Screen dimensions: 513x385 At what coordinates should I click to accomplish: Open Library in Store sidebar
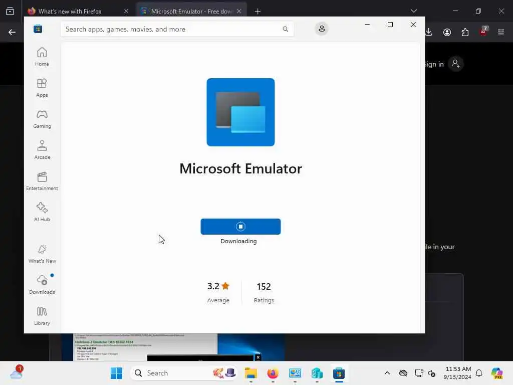tap(42, 316)
